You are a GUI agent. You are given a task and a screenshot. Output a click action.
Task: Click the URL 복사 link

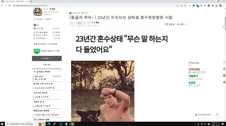coord(181,24)
